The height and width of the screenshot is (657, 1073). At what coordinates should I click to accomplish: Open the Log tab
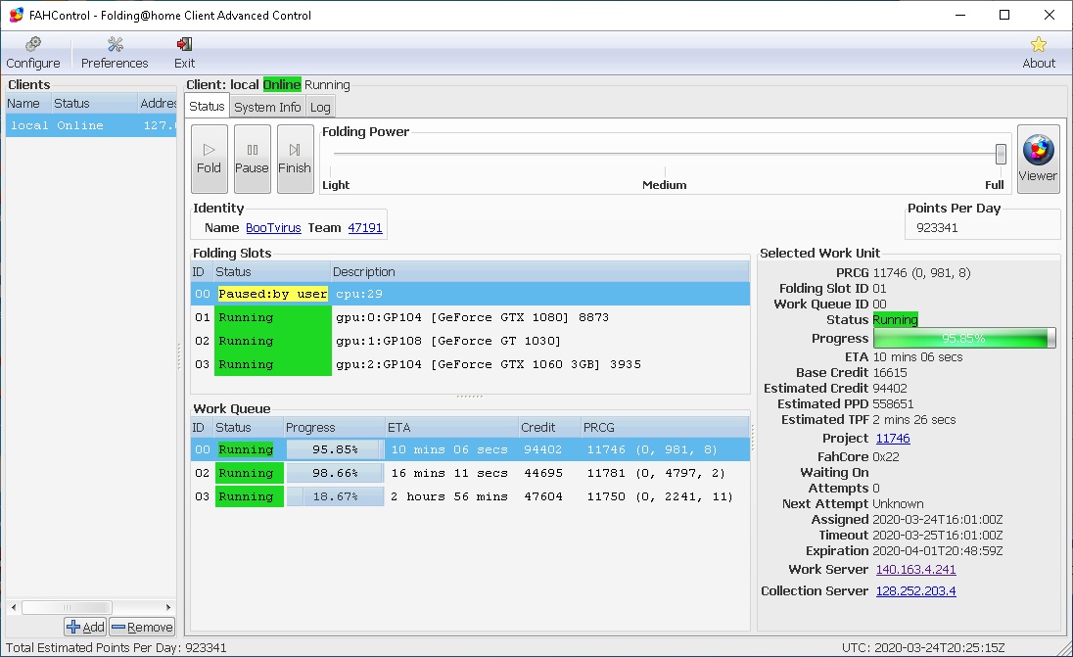319,107
